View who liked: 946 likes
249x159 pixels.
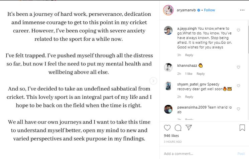pyautogui.click(x=171, y=136)
